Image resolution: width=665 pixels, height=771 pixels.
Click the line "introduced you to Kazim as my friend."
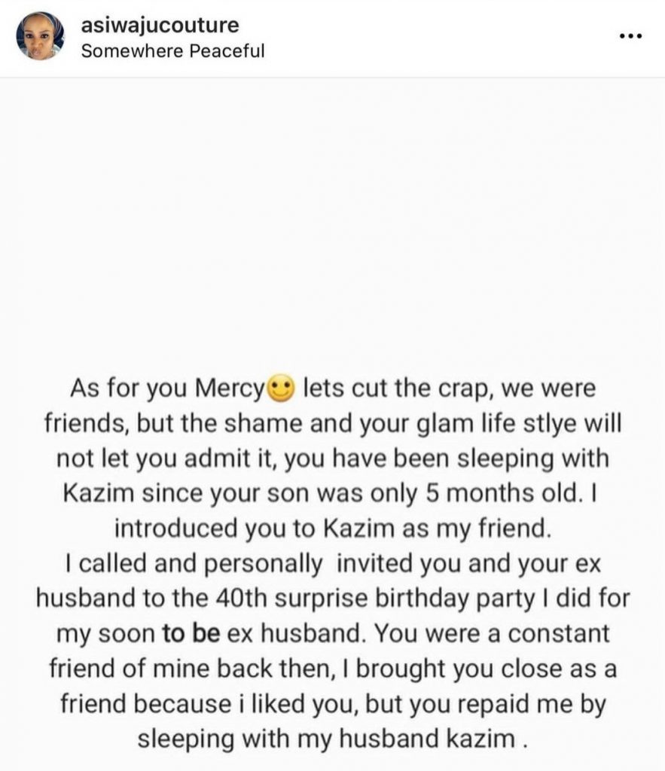(332, 529)
